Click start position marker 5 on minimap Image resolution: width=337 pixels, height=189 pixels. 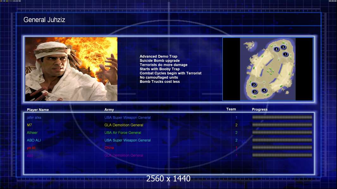click(x=283, y=47)
